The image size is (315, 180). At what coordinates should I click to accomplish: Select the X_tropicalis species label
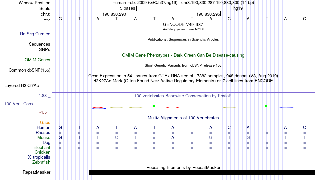coord(39,157)
